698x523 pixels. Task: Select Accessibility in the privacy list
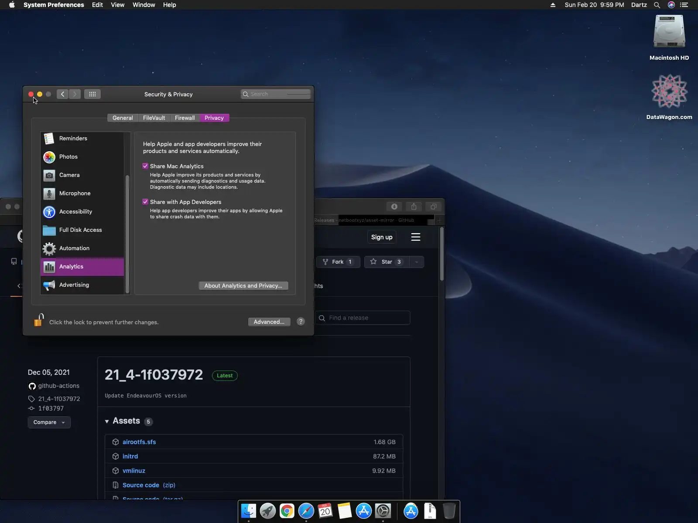pos(82,212)
